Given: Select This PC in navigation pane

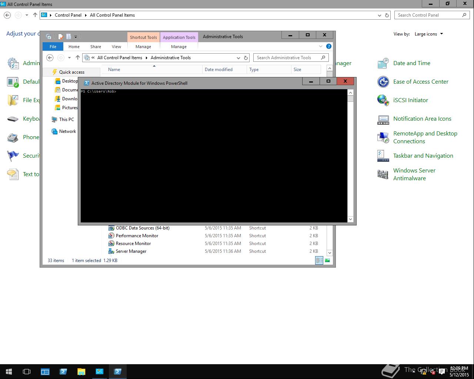Looking at the screenshot, I should pyautogui.click(x=63, y=120).
